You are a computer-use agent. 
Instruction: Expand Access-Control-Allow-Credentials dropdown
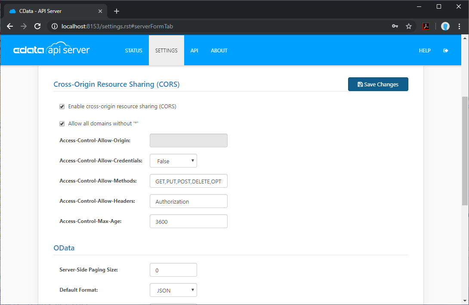click(x=173, y=161)
